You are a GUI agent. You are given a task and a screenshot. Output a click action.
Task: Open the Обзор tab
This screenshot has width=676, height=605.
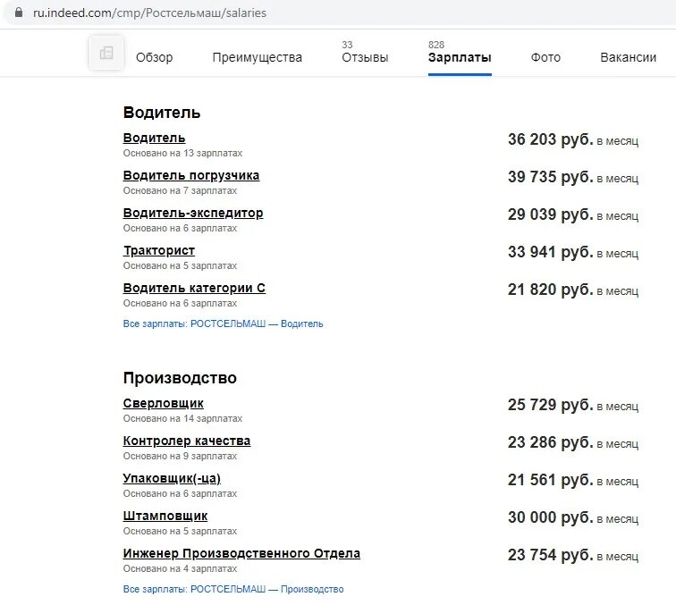(155, 57)
